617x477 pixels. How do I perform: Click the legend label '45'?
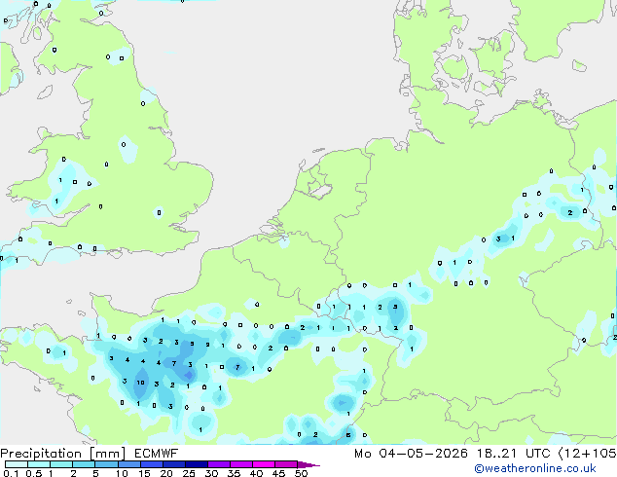pos(278,473)
